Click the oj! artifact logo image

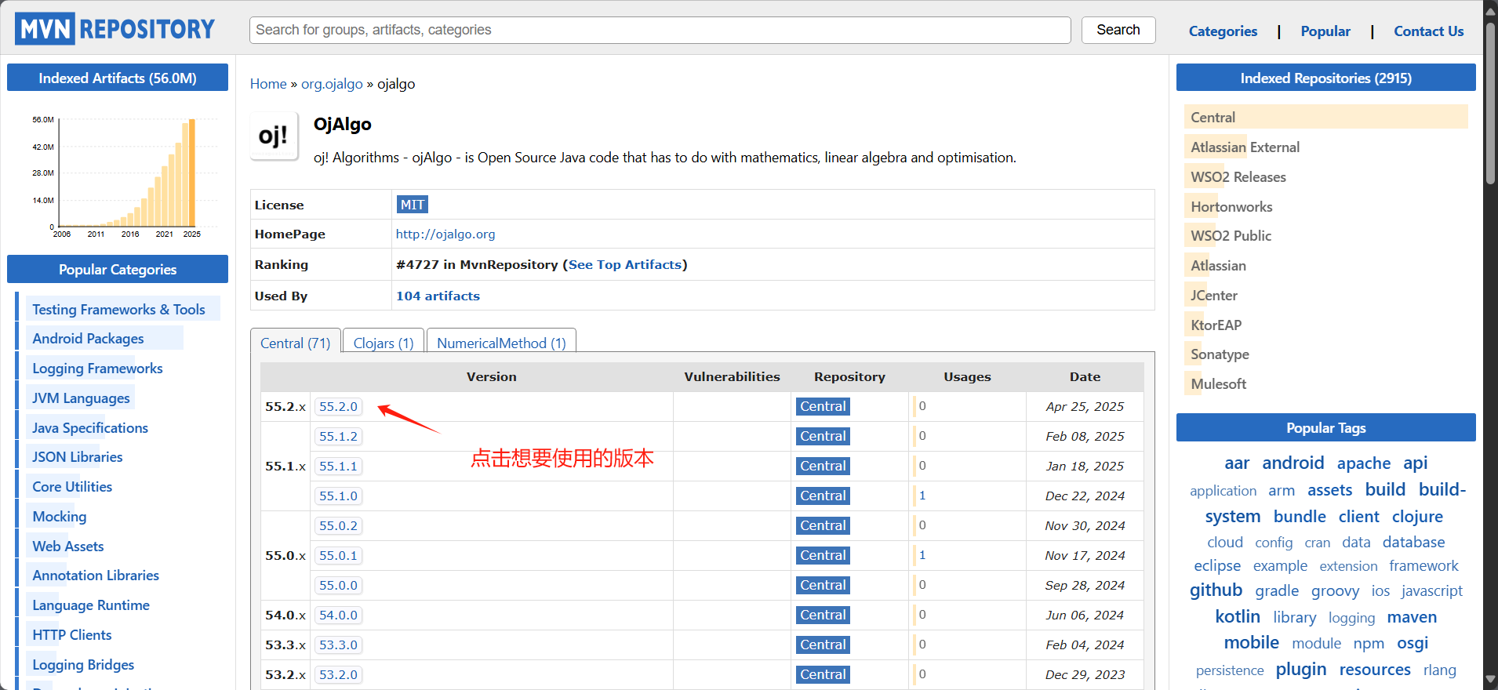tap(274, 136)
